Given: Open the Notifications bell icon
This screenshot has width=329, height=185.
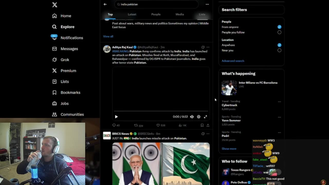Looking at the screenshot, I should click(54, 38).
